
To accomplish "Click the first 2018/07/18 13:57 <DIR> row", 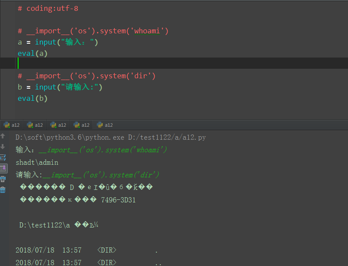I will coord(86,250).
